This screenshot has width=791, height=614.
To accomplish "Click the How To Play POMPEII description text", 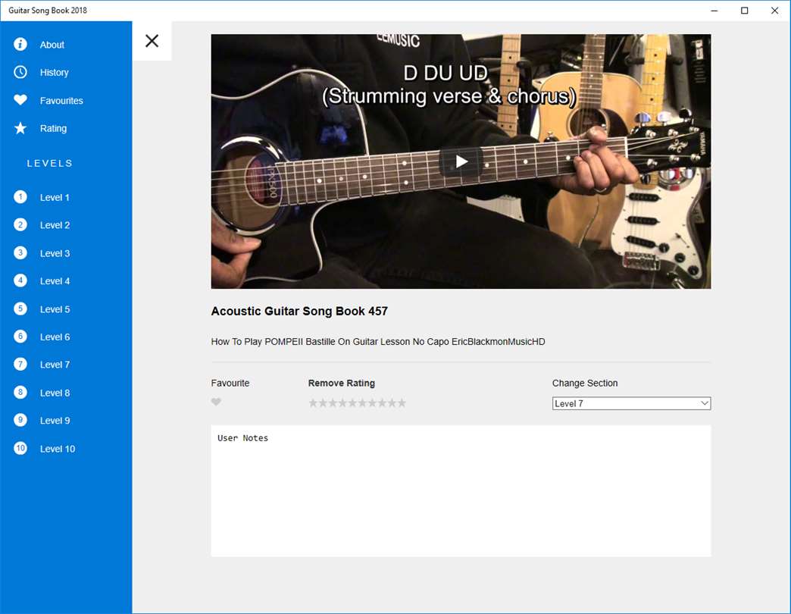I will (x=378, y=342).
